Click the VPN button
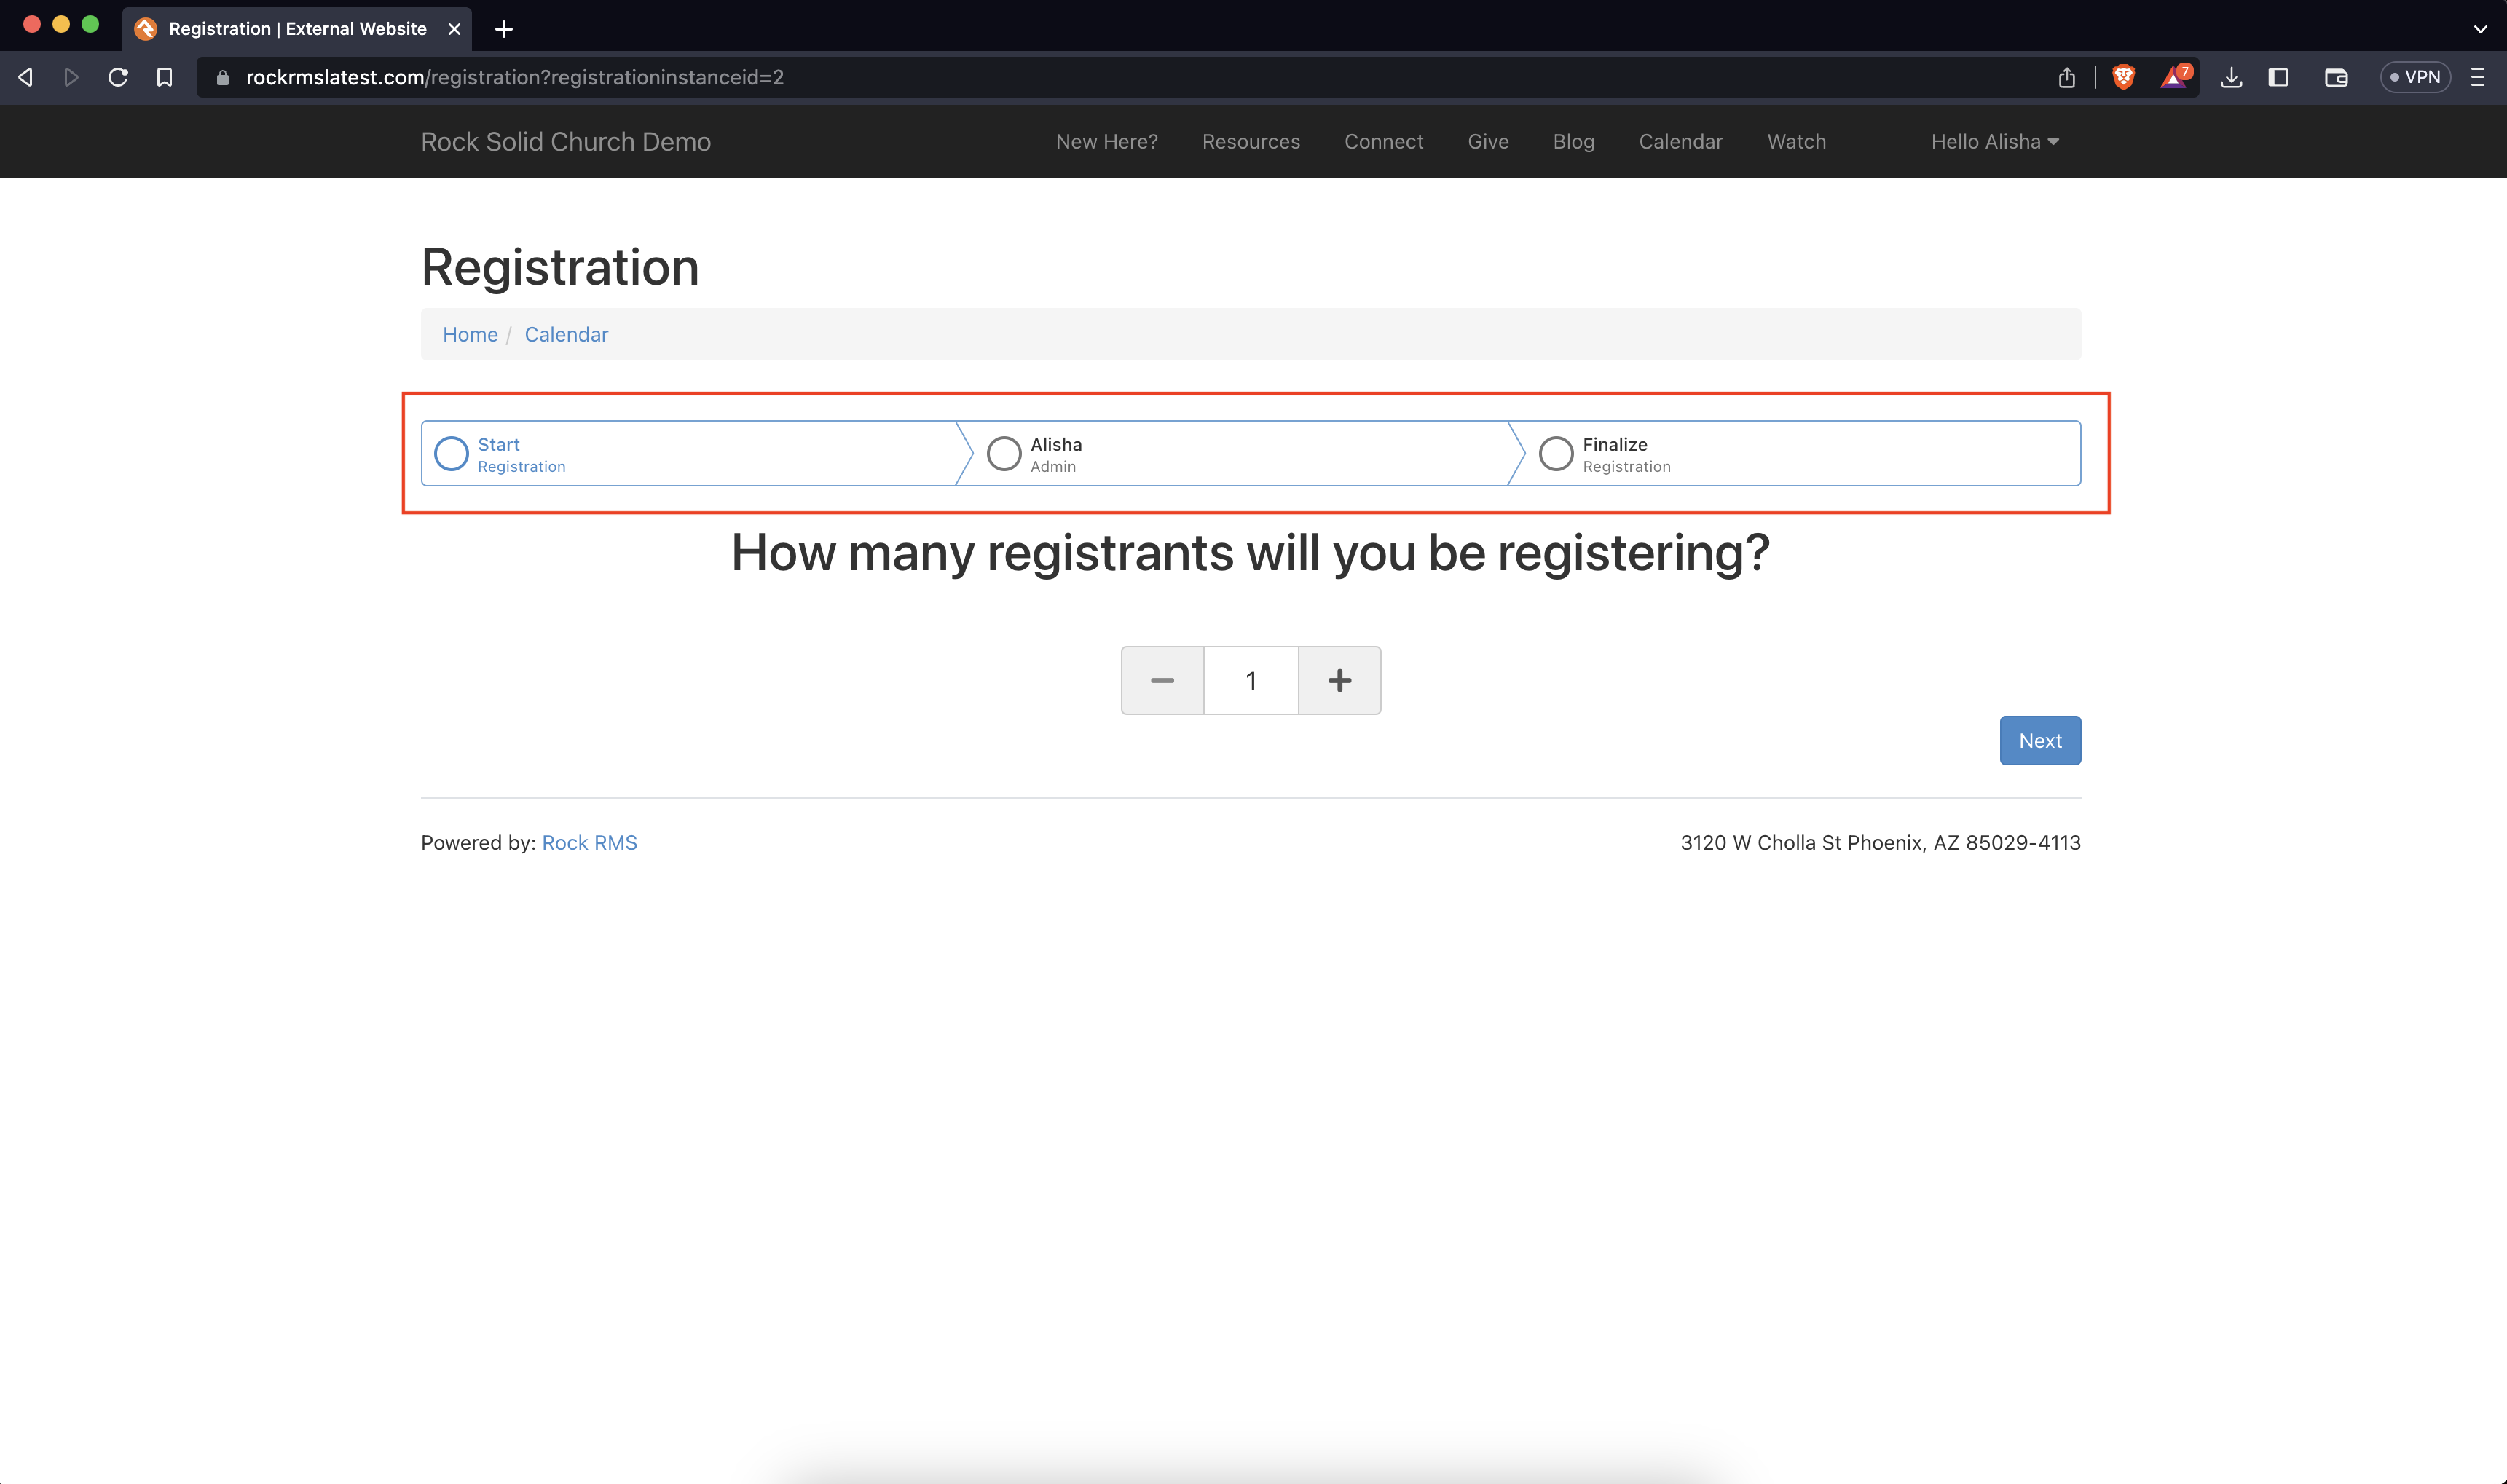 [2415, 77]
